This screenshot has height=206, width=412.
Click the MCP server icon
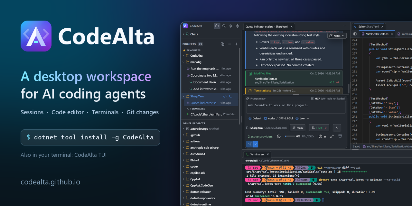pyautogui.click(x=312, y=98)
